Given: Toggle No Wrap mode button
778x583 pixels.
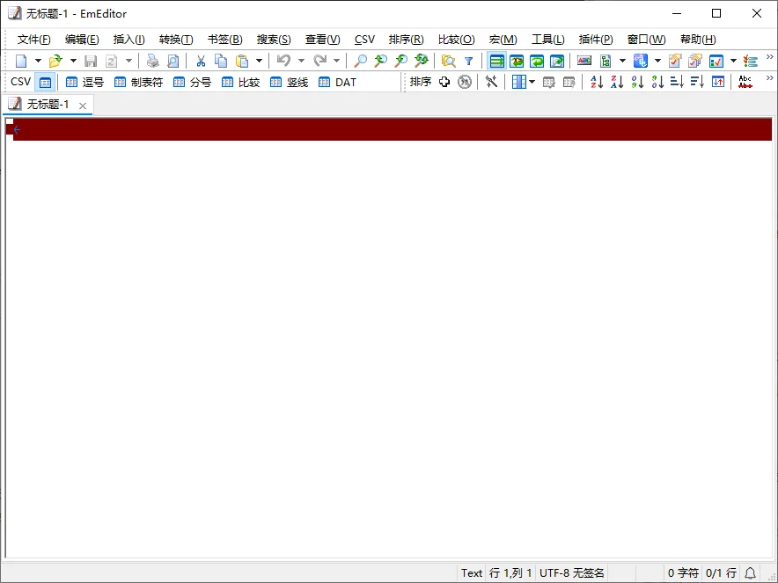Looking at the screenshot, I should point(496,61).
